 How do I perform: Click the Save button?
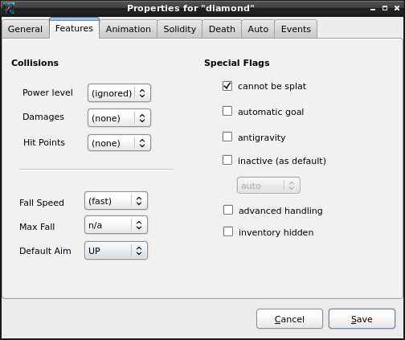[362, 319]
